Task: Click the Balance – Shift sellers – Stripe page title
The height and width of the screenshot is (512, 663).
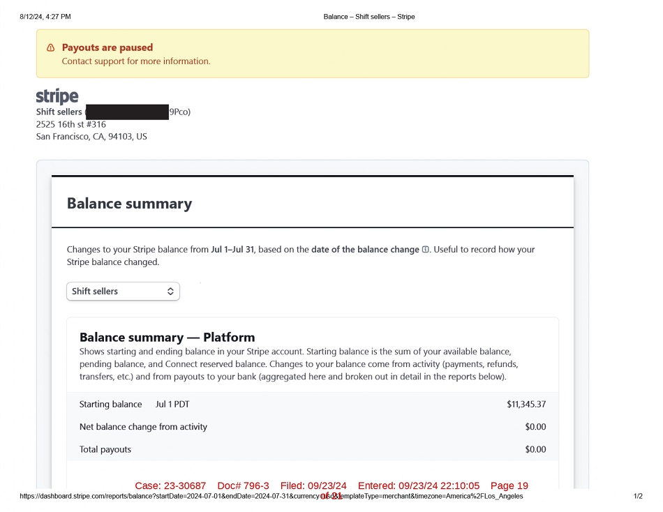Action: pos(369,17)
